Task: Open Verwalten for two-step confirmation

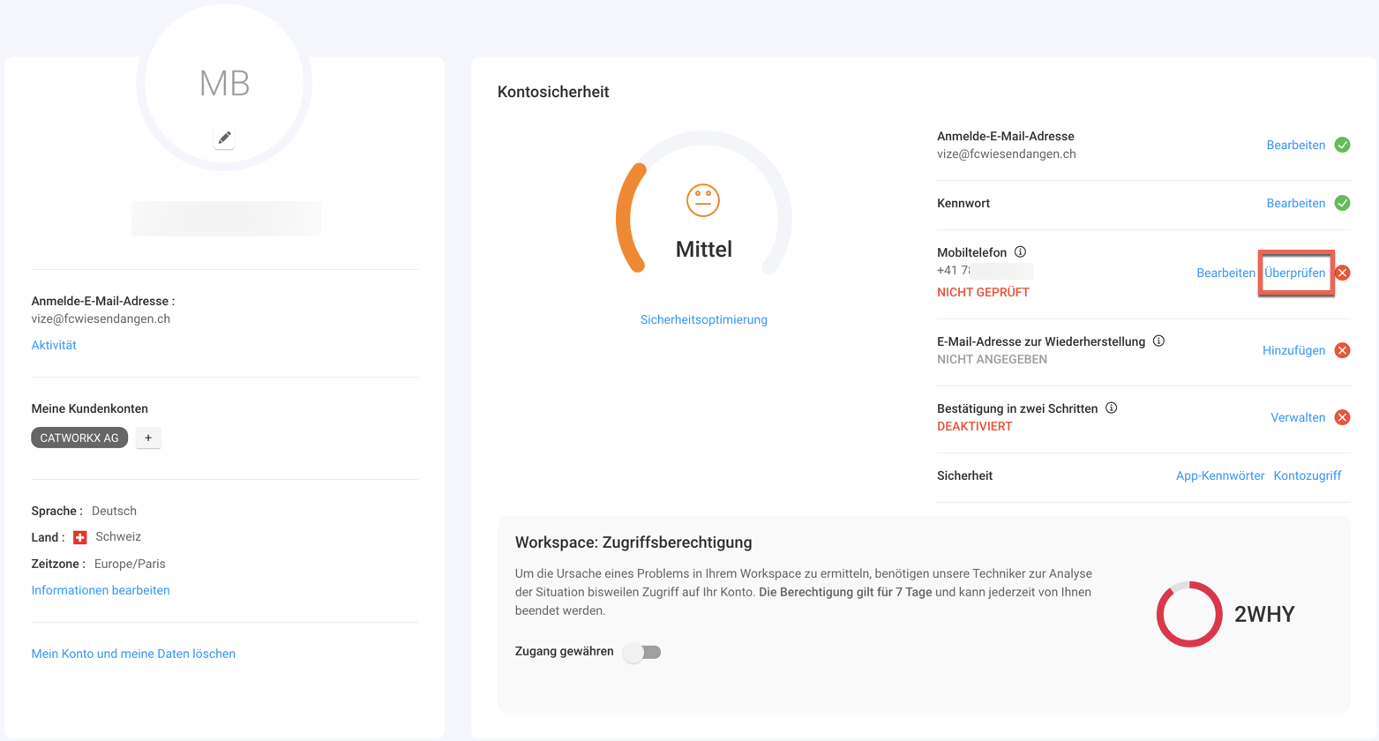Action: coord(1297,417)
